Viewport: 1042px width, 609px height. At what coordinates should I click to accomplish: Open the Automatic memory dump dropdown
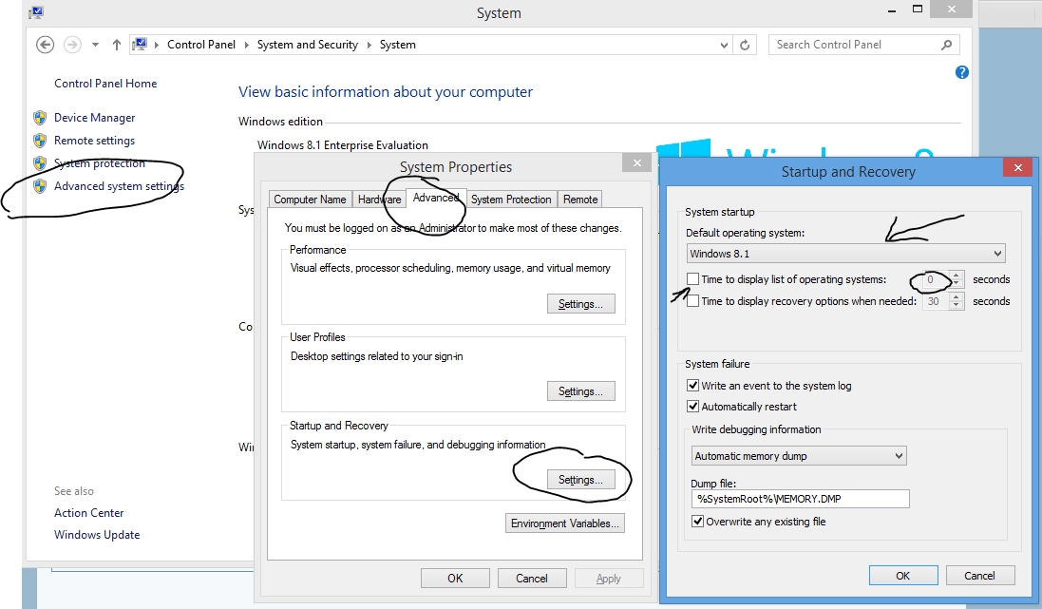[x=799, y=456]
